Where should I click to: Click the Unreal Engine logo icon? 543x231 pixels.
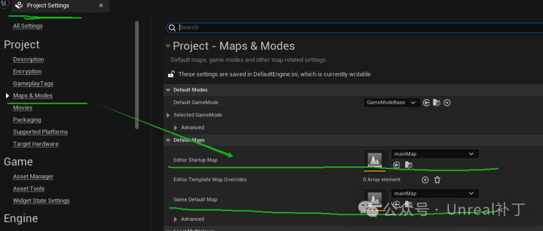4,5
